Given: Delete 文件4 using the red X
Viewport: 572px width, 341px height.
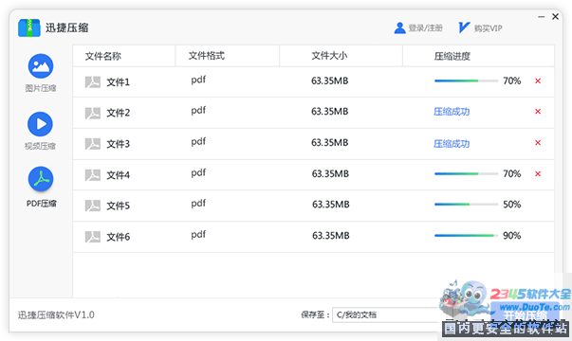Looking at the screenshot, I should pos(538,173).
